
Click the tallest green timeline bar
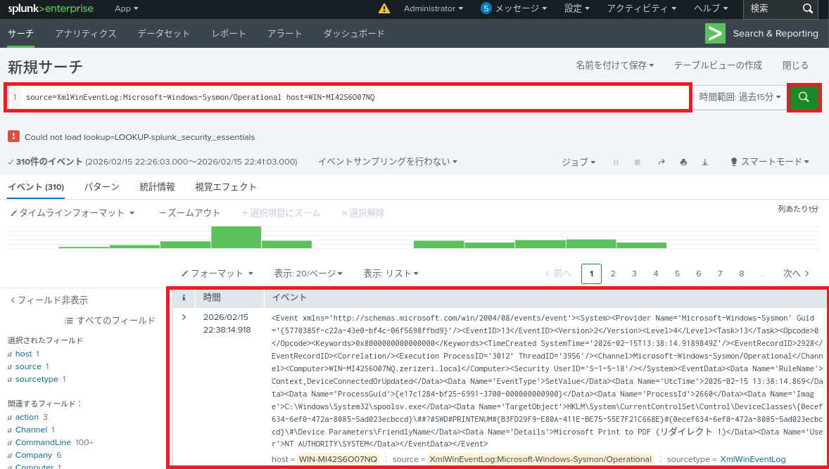pos(236,237)
